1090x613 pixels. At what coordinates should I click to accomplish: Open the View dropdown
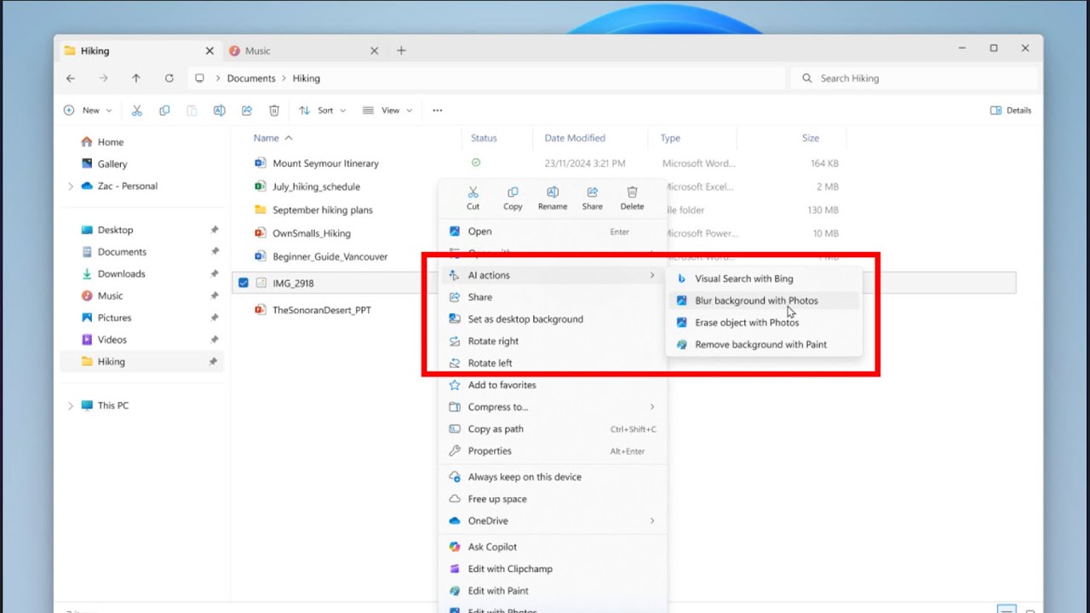[x=387, y=110]
